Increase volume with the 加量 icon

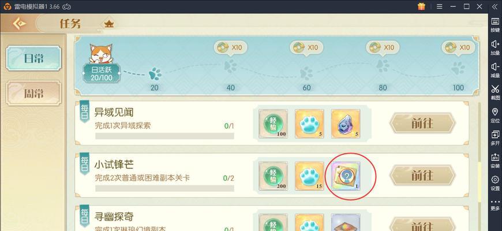495,47
